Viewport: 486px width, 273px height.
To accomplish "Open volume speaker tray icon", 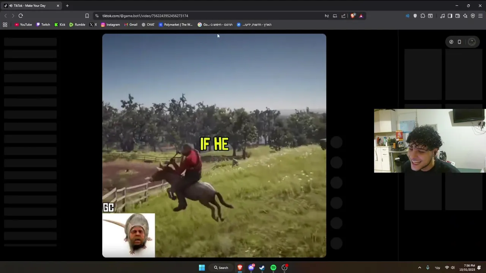I will tap(453, 268).
